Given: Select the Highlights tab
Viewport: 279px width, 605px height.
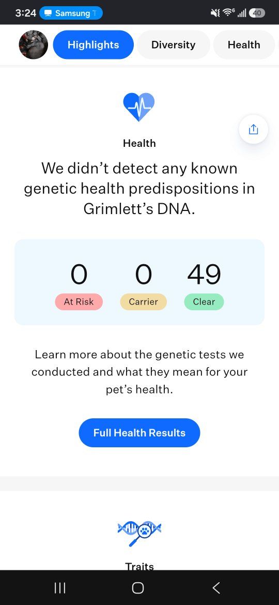Looking at the screenshot, I should pos(93,45).
